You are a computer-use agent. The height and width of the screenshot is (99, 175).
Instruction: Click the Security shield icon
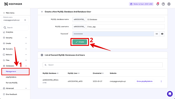point(4,38)
